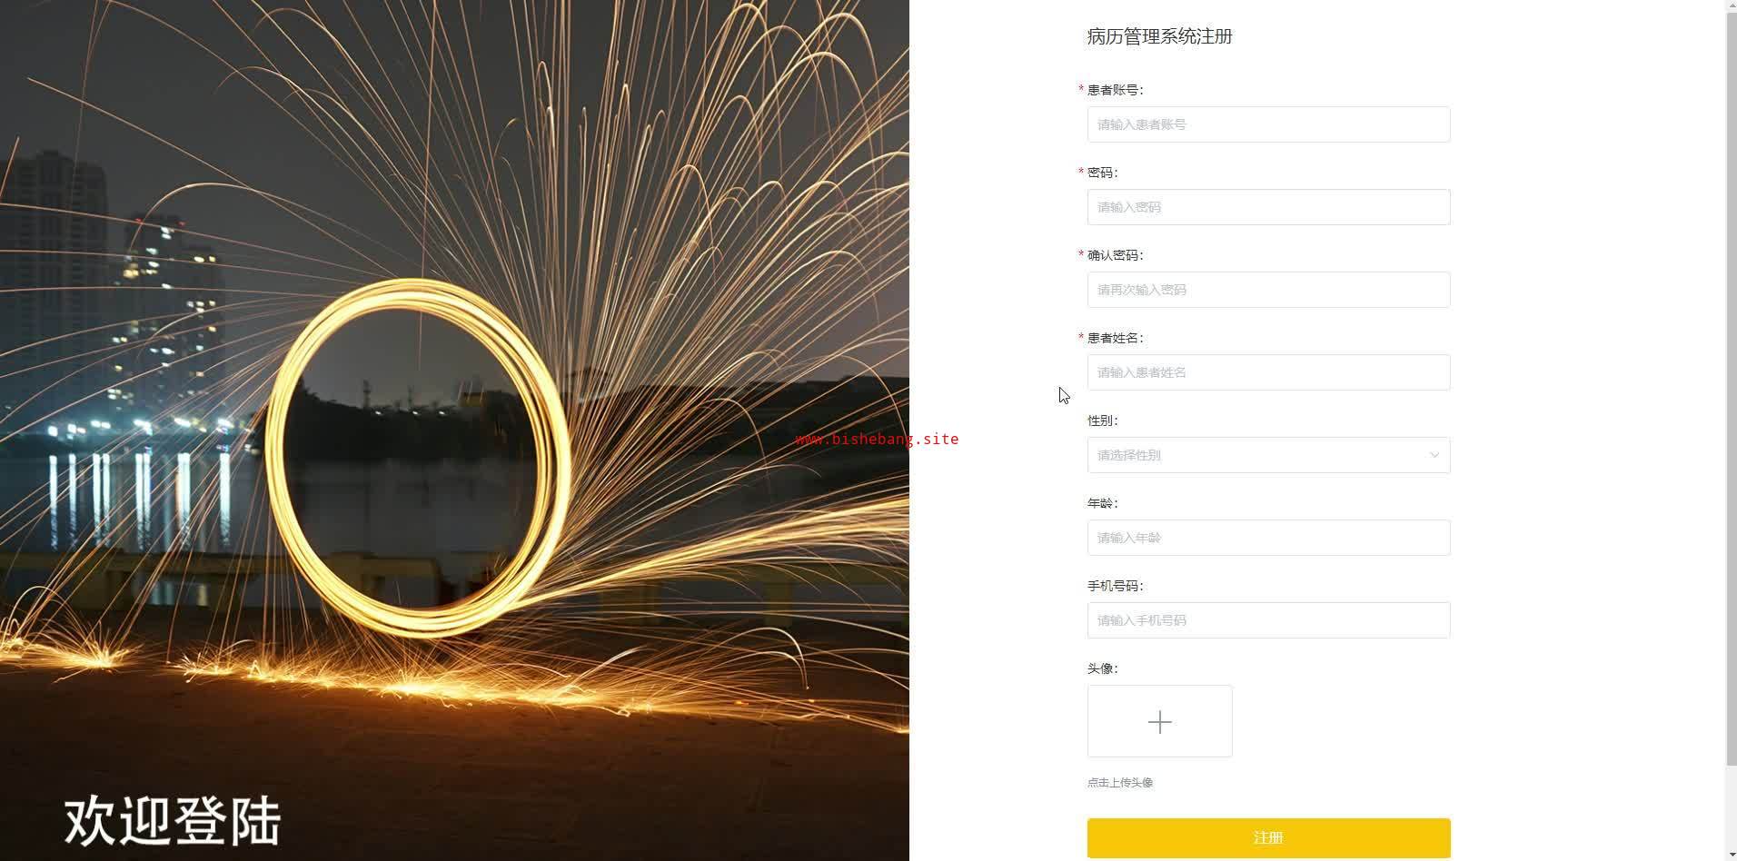
Task: Click the 欢迎登陆 banner text
Action: (173, 821)
